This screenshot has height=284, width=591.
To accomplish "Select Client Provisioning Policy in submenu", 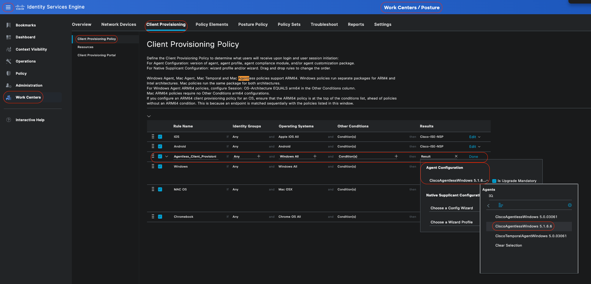I will [97, 39].
